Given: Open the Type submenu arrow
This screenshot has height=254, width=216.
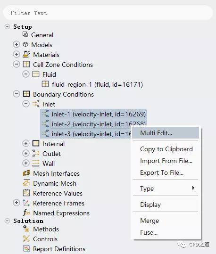Looking at the screenshot, I should tap(193, 188).
